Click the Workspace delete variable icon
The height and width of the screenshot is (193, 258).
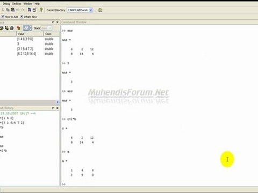pyautogui.click(x=19, y=28)
